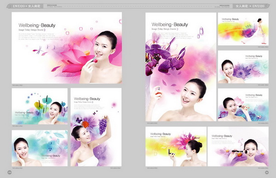Select the aqua watercolor leaves portrait thumbnail

point(40,148)
